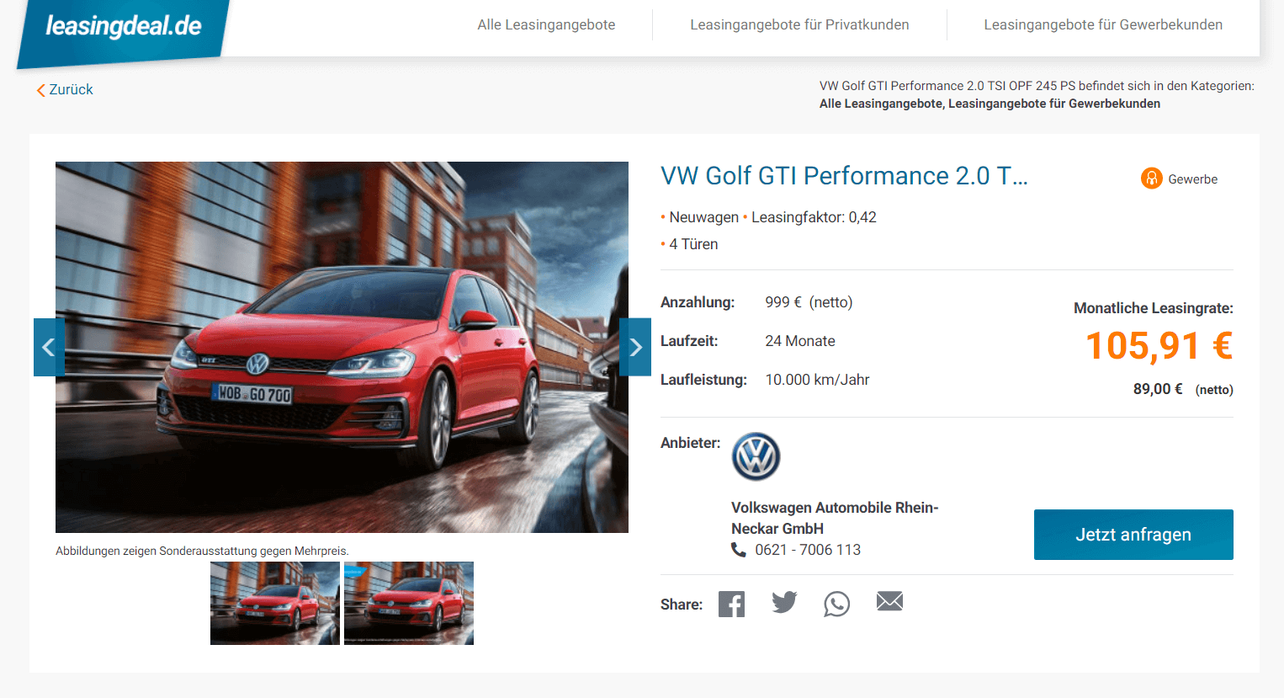Image resolution: width=1284 pixels, height=698 pixels.
Task: Click the price 105,91 €
Action: (x=1159, y=346)
